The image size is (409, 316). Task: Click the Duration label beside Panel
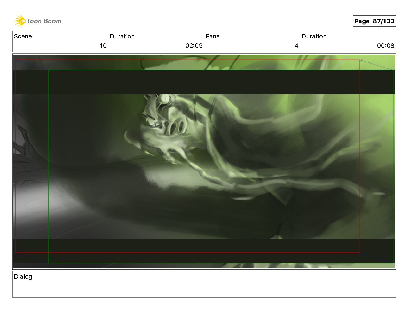(x=314, y=36)
